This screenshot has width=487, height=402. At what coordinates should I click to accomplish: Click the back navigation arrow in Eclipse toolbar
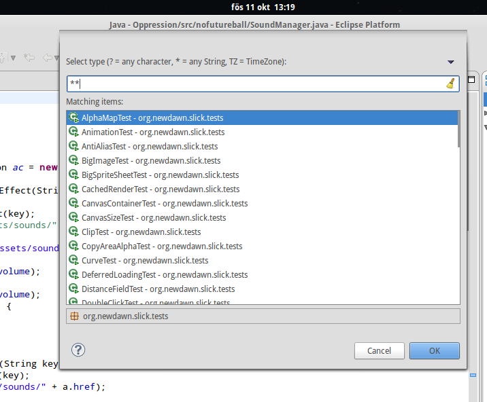click(47, 58)
